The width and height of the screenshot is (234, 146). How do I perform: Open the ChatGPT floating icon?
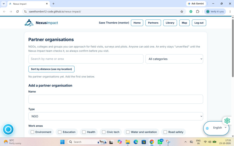pyautogui.click(x=227, y=121)
